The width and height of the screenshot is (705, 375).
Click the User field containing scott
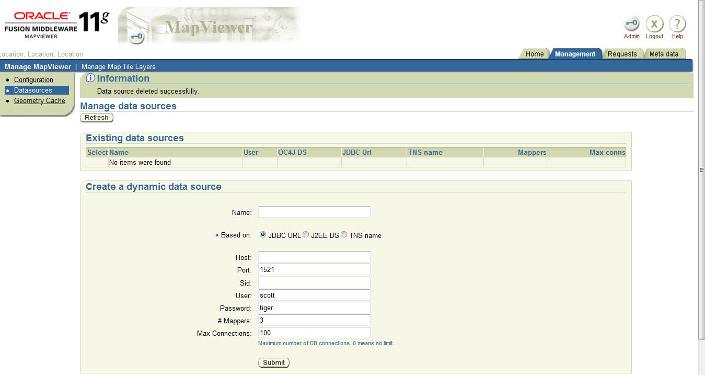point(314,294)
